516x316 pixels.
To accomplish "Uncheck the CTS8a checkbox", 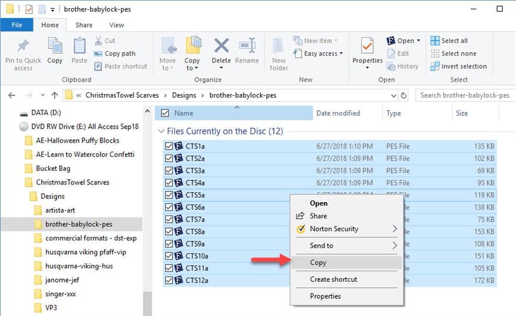I will tap(169, 231).
